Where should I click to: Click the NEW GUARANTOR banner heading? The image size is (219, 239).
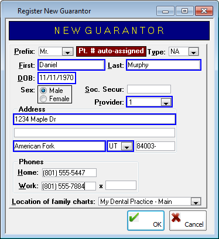(x=109, y=30)
